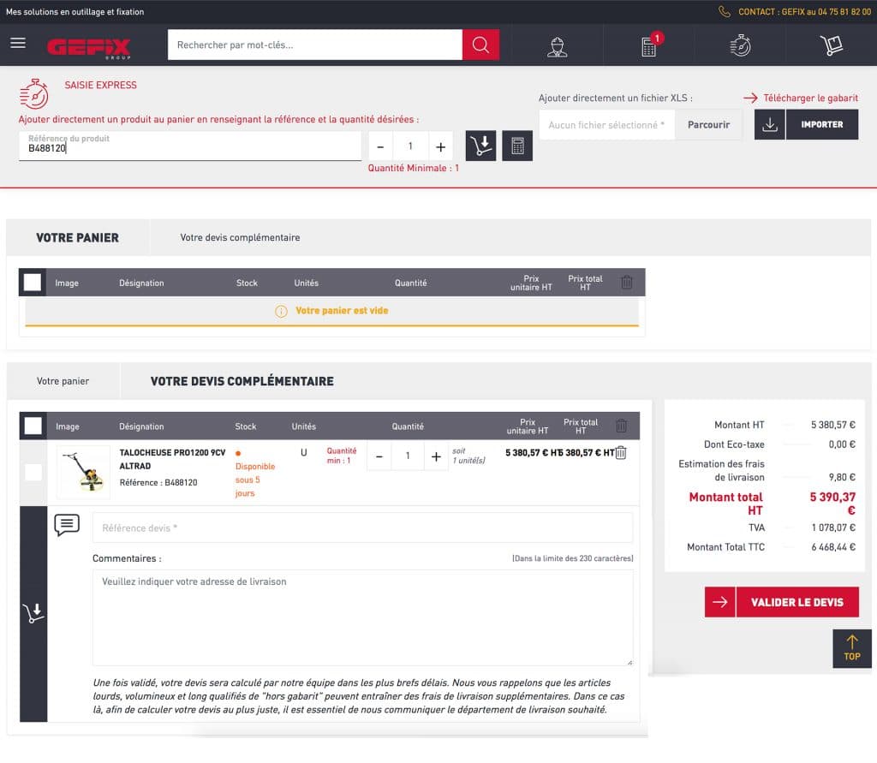Click the Aucun fichier sélectionné file field
Viewport: 877px width, 763px height.
[x=607, y=125]
